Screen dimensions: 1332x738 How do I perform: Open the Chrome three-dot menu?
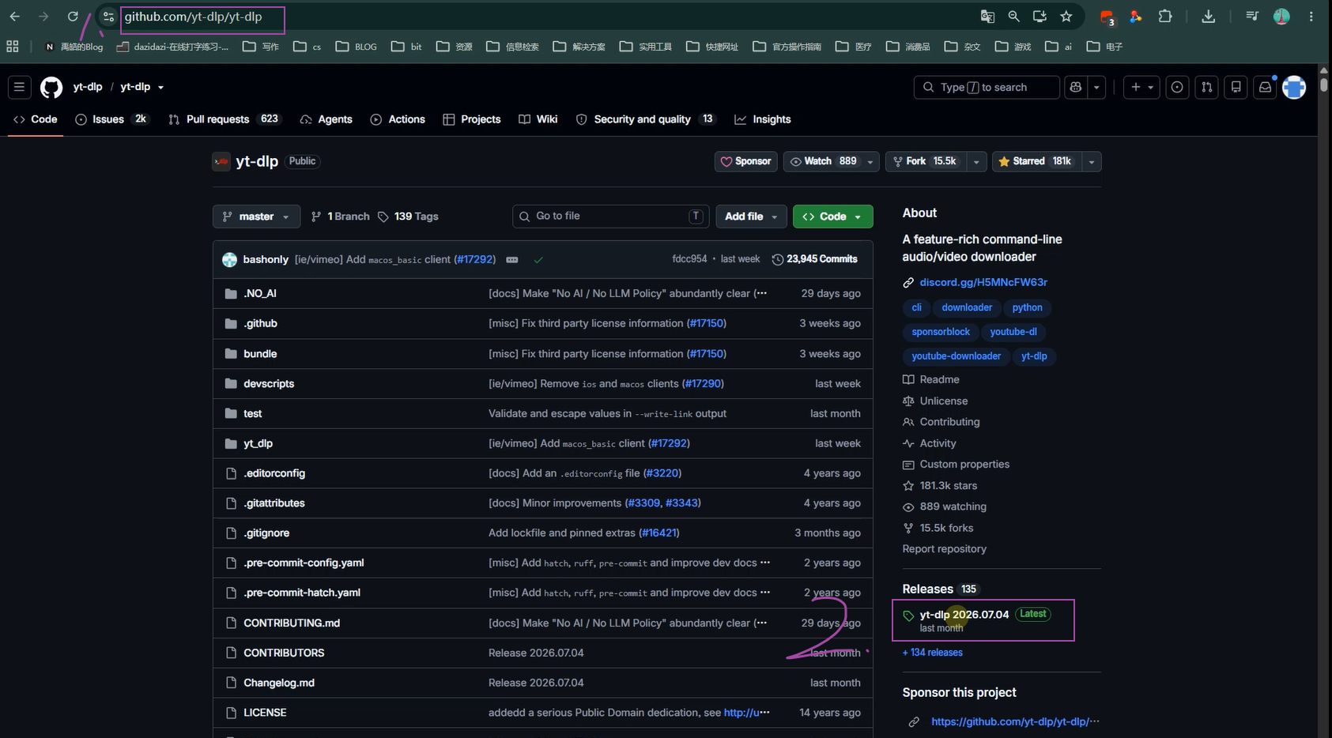click(x=1311, y=17)
